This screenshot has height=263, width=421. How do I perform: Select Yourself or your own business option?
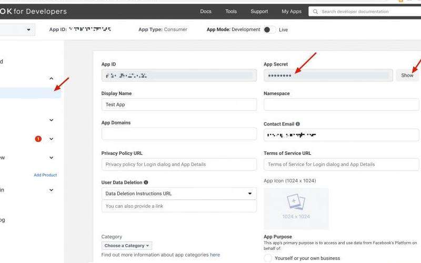[268, 258]
